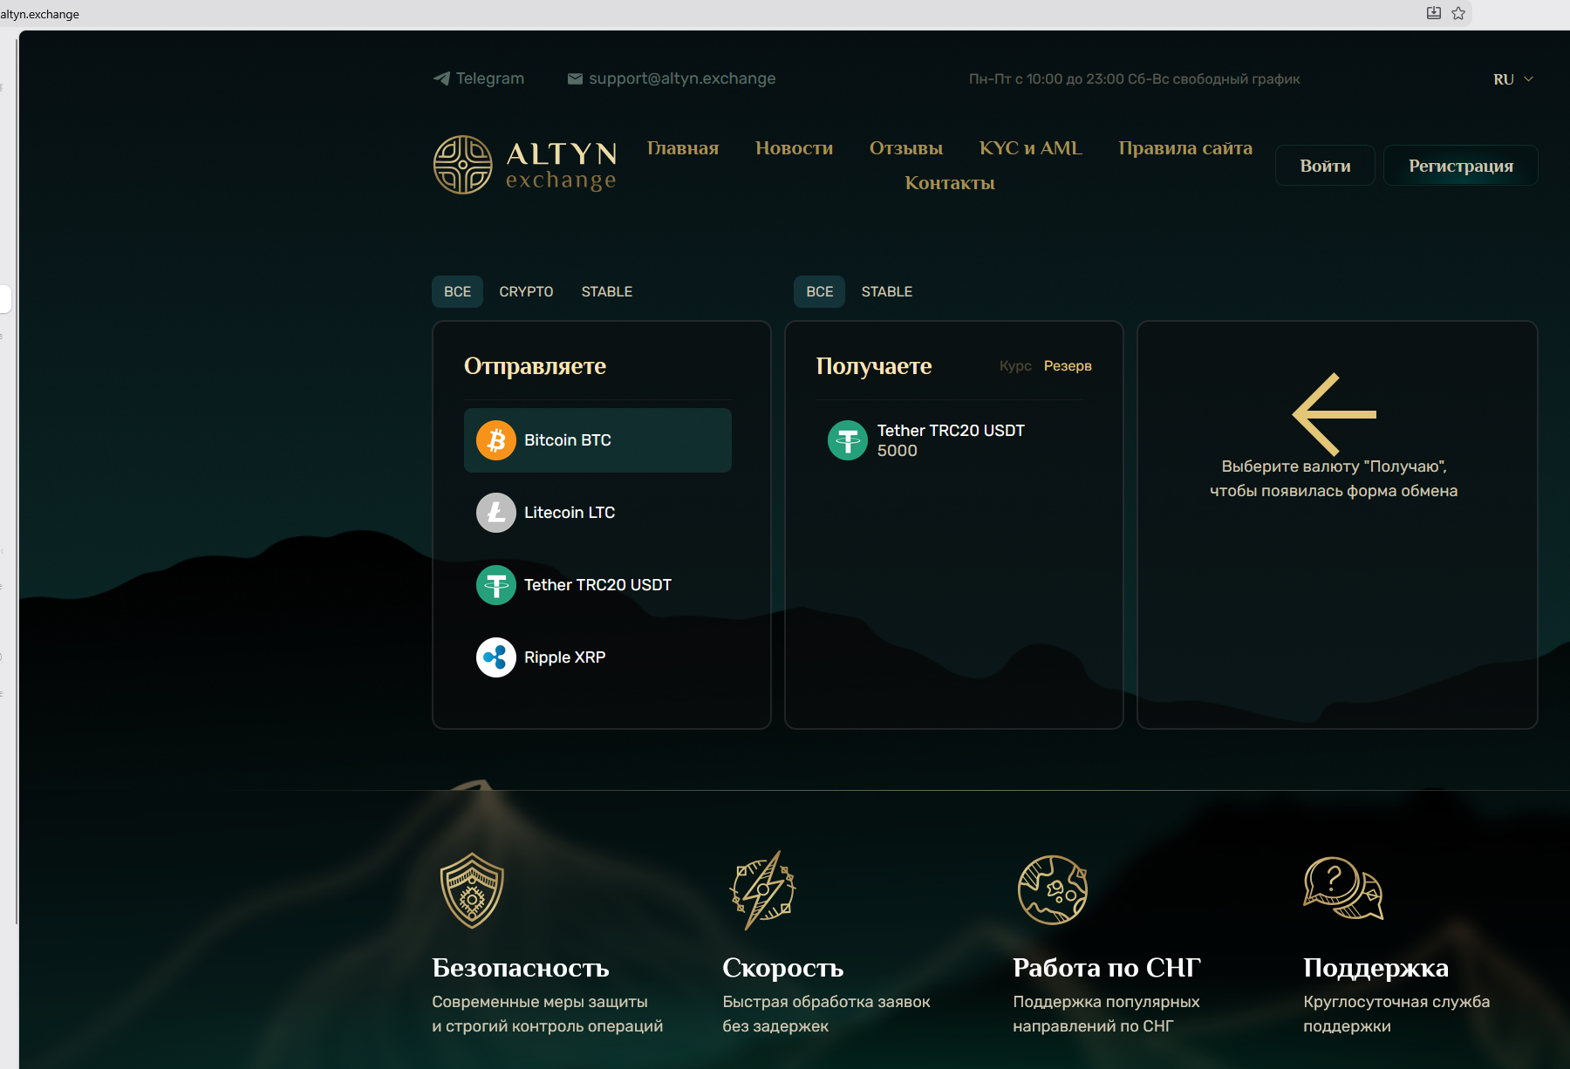Select the STABLE tab above Отправляете
Viewport: 1570px width, 1069px height.
tap(607, 292)
